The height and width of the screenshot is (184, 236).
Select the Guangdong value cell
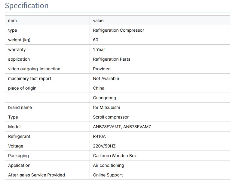click(104, 98)
